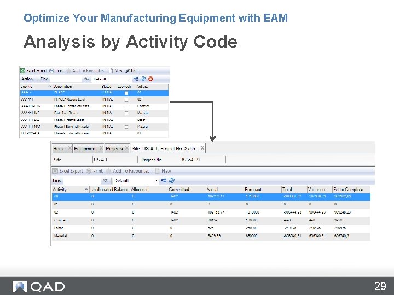394x295 pixels.
Task: Click Allocated column header
Action: pos(149,190)
